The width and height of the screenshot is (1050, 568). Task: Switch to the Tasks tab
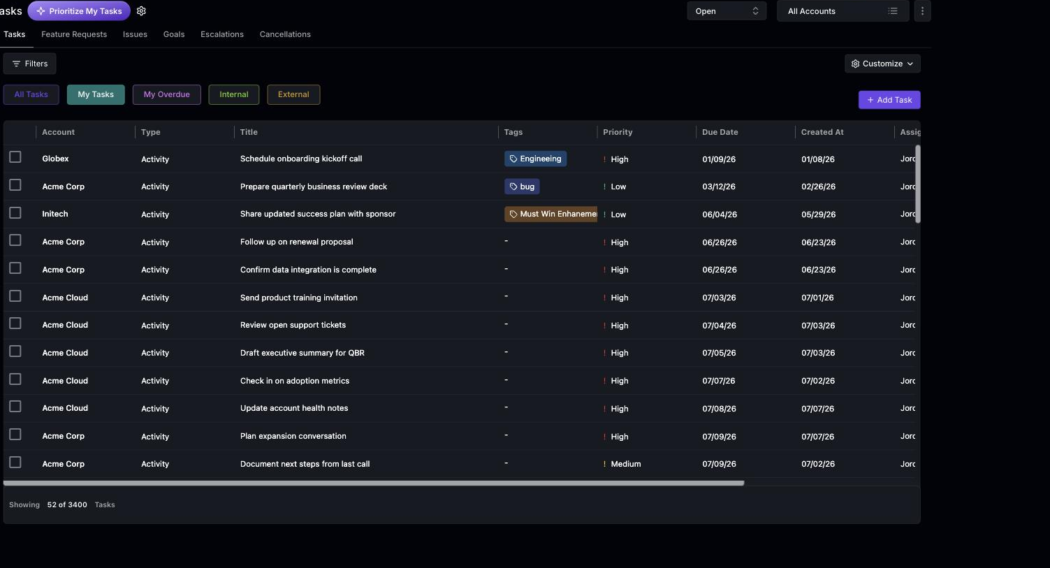(15, 34)
